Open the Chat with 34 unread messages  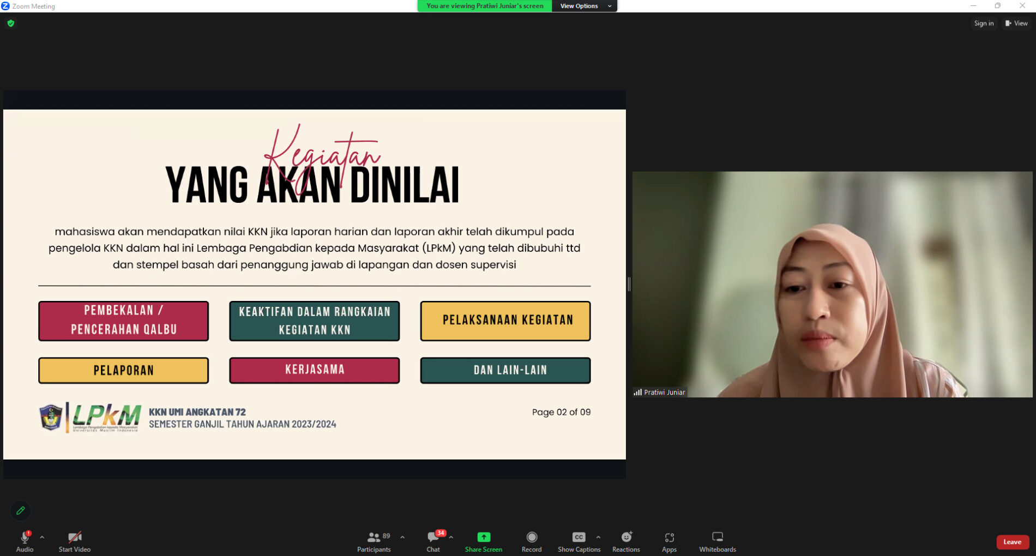[432, 540]
